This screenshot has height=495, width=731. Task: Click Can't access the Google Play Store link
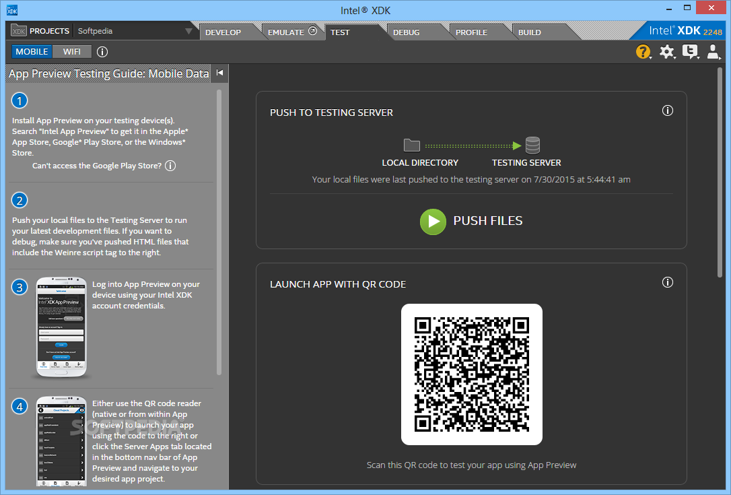(x=97, y=166)
